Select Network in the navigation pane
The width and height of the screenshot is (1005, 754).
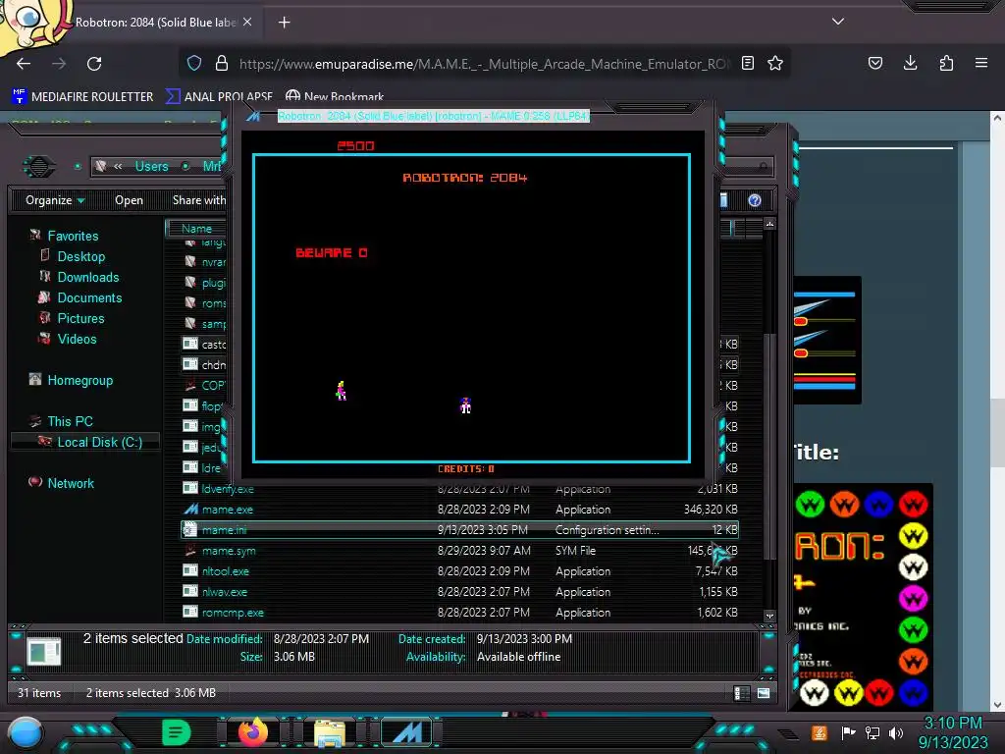tap(71, 483)
